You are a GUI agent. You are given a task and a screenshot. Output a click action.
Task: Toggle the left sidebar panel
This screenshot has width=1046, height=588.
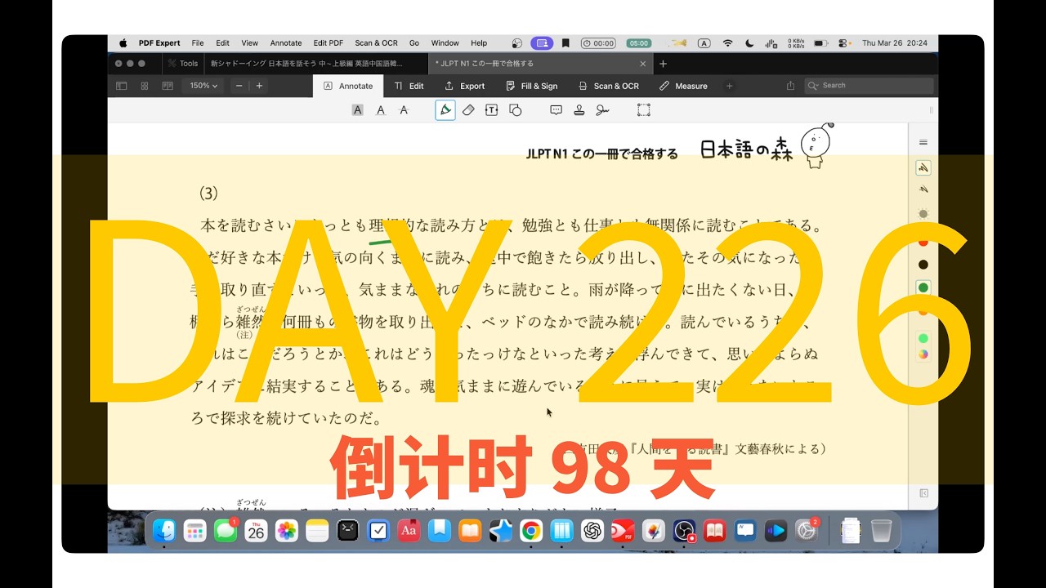[x=122, y=86]
